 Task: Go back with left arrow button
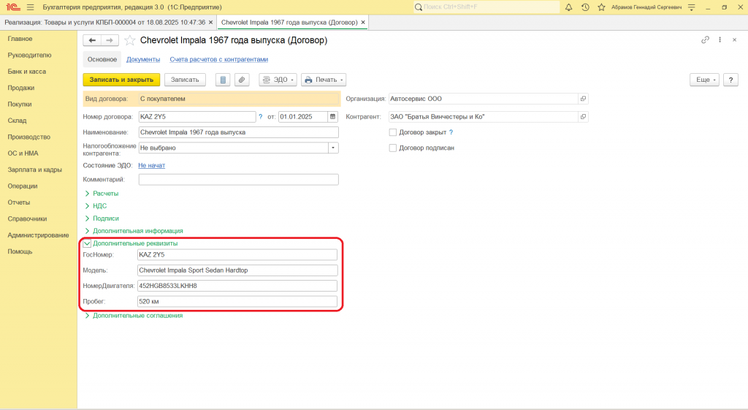(92, 41)
